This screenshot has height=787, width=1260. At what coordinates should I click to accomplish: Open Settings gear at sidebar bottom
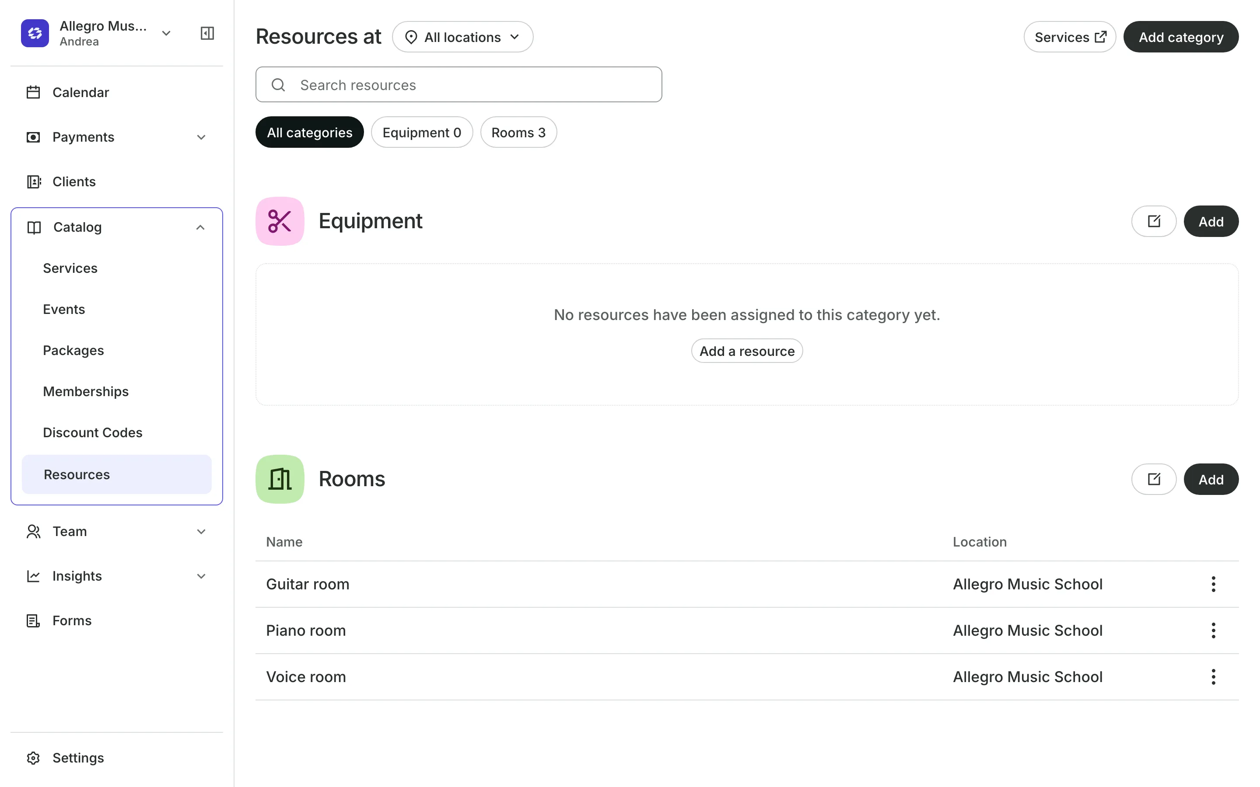click(33, 758)
